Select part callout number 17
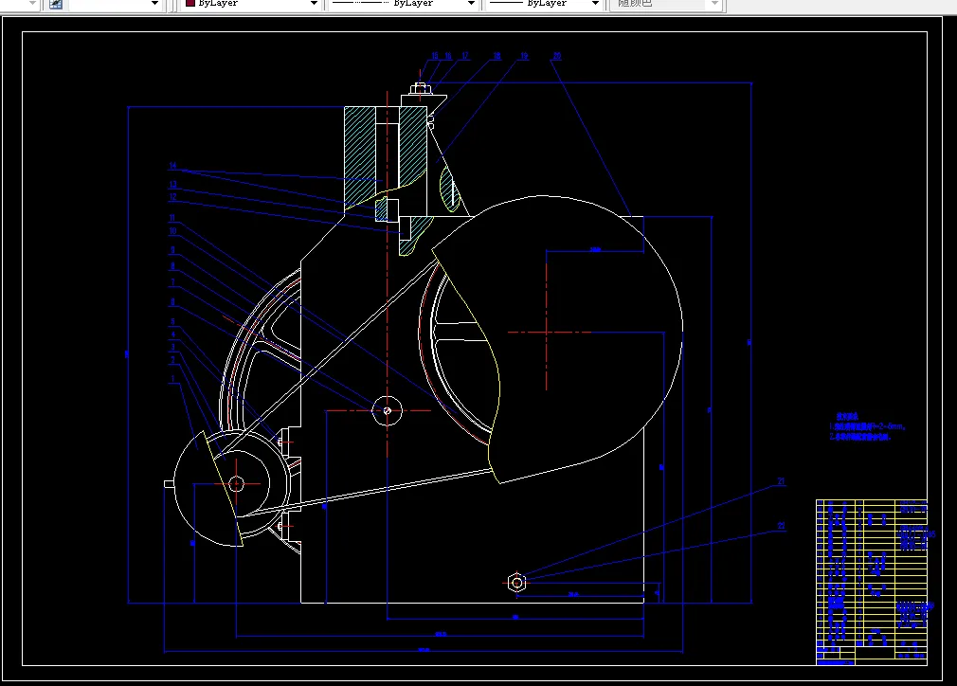957x686 pixels. pyautogui.click(x=465, y=56)
